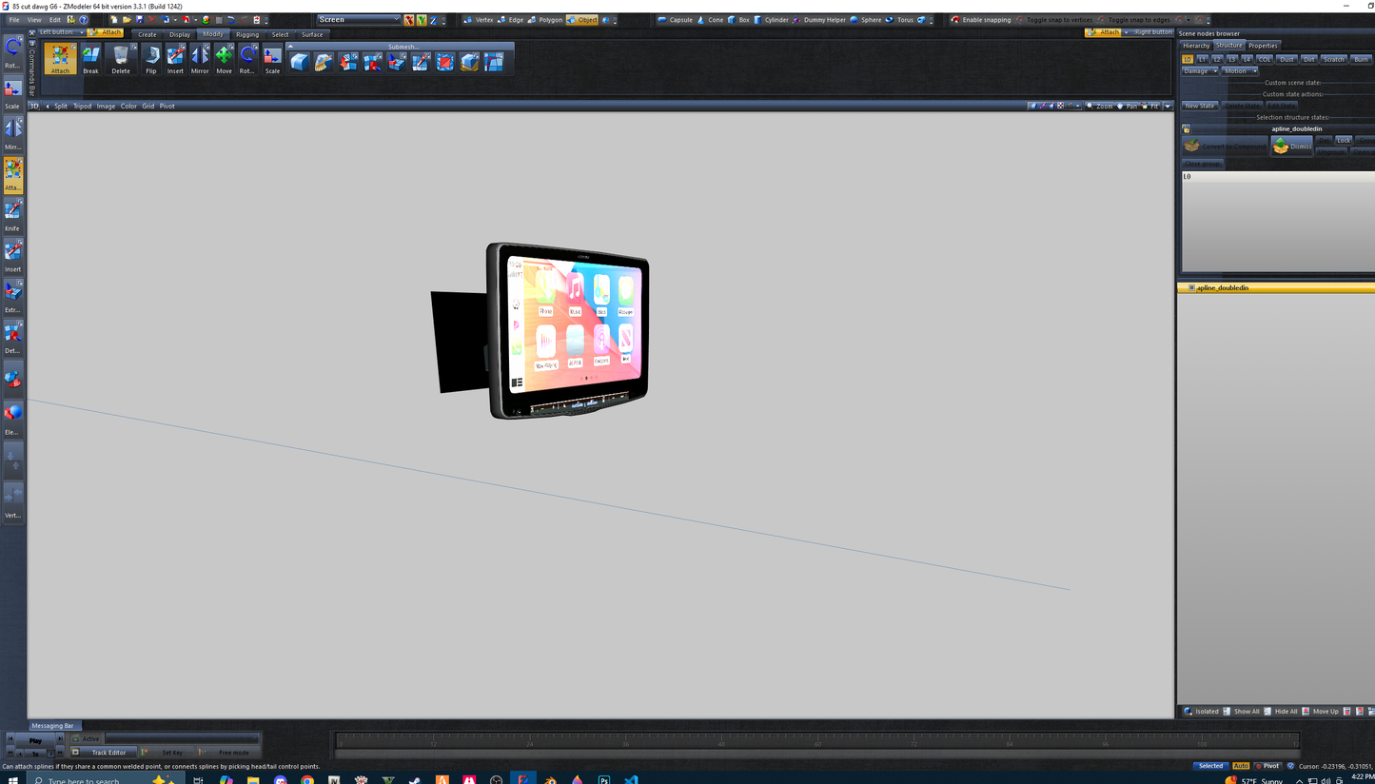1375x784 pixels.
Task: Open the Screen coordinate system dropdown
Action: 359,20
